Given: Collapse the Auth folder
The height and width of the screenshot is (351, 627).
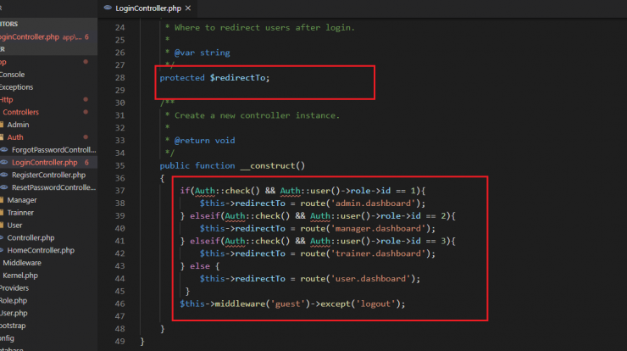Looking at the screenshot, I should tap(17, 137).
